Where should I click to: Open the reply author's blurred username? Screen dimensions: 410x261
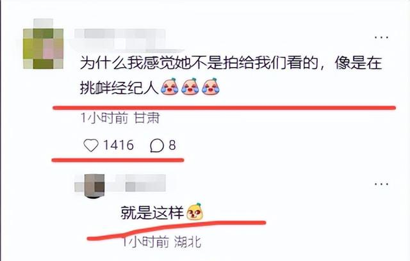click(x=136, y=184)
